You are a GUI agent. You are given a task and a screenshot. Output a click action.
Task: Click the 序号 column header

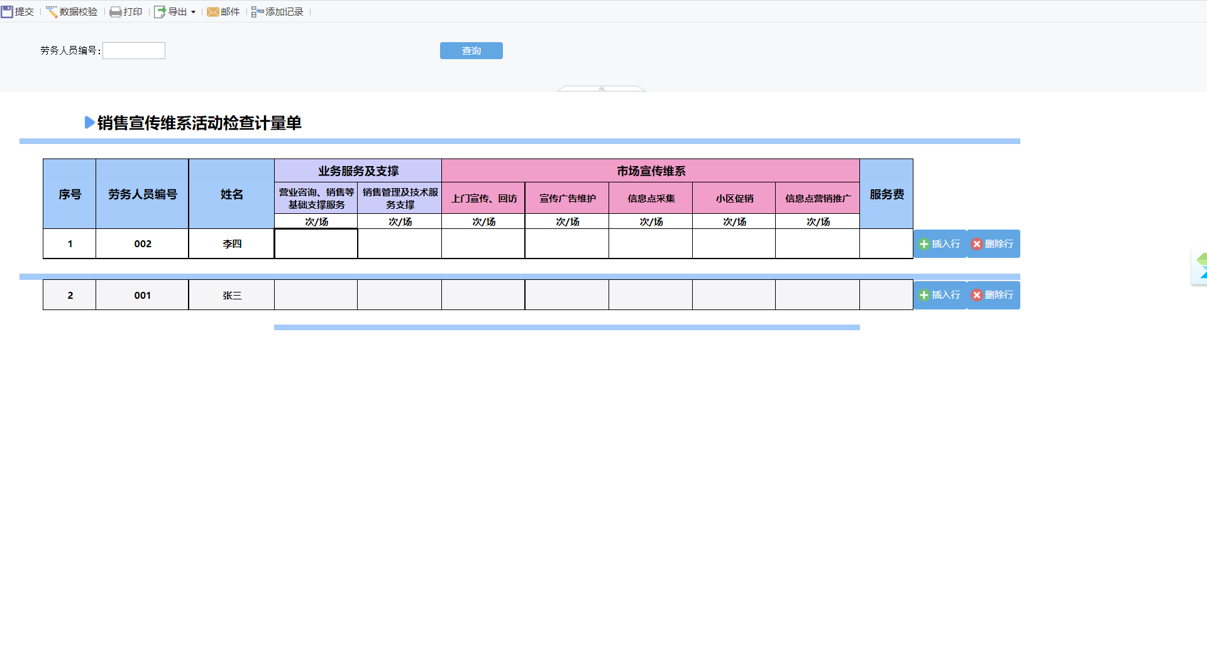point(70,194)
